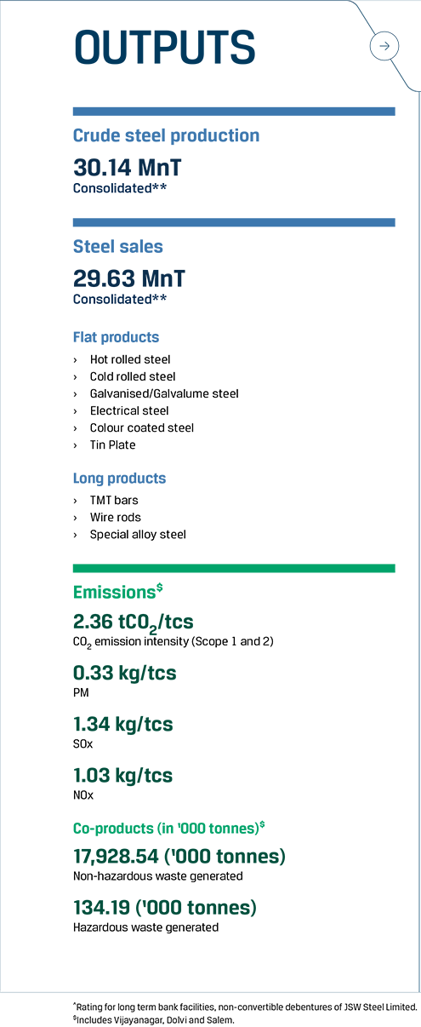The width and height of the screenshot is (421, 1027).
Task: Open the Flat products section label
Action: (117, 337)
